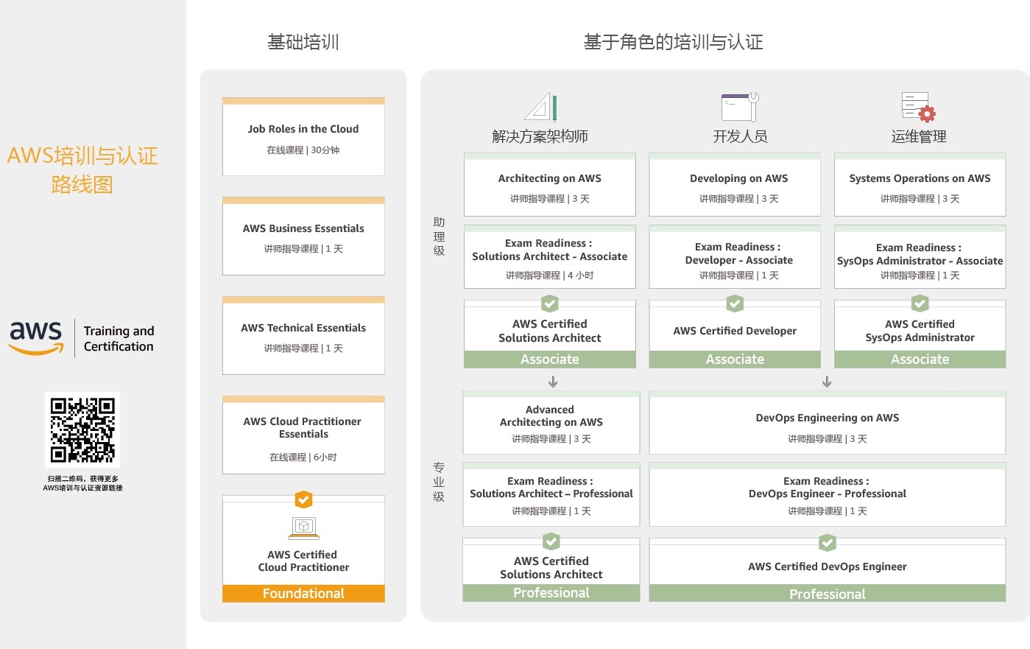
Task: Click 讲师指导课程 | 4 小时 duration text
Action: point(550,276)
